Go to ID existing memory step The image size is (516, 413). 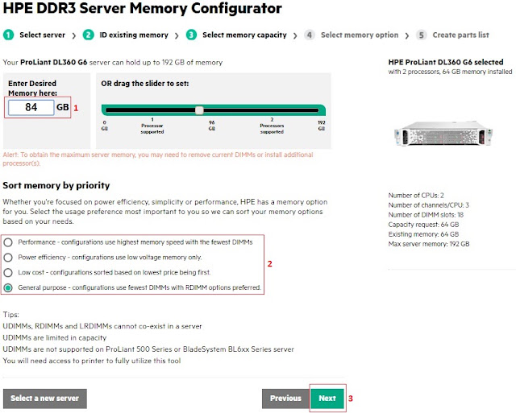point(134,35)
